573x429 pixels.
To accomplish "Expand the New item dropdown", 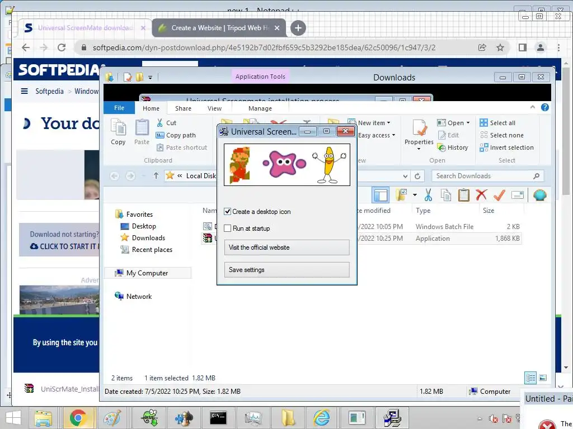I will (388, 123).
